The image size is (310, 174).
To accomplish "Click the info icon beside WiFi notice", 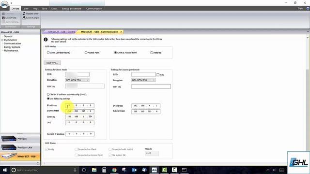I will point(46,40).
